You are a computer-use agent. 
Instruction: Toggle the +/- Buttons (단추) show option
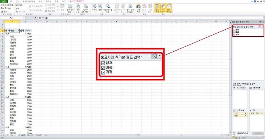coord(163,8)
